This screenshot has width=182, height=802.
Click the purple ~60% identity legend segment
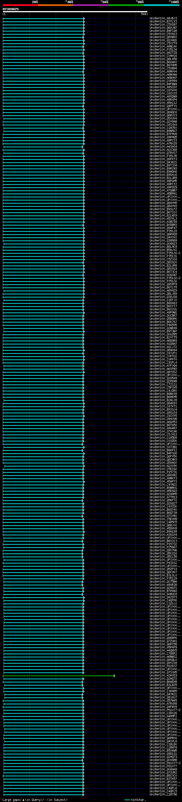(91, 5)
